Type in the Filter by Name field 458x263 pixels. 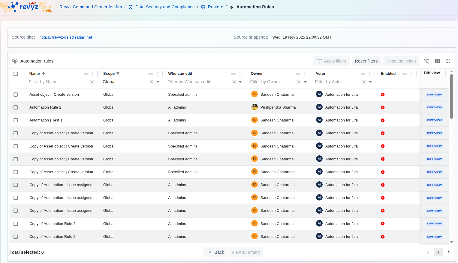click(x=59, y=82)
